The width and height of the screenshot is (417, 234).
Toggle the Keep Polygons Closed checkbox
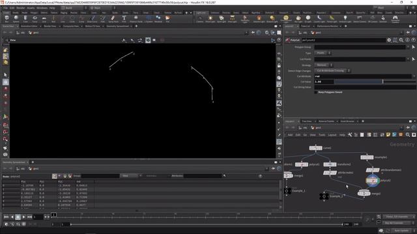pos(315,92)
